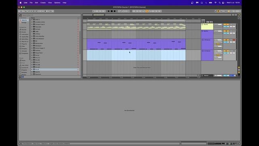This screenshot has width=259, height=146.
Task: Enable MIDI Arrangement Overdub plus button
Action: pos(119,11)
